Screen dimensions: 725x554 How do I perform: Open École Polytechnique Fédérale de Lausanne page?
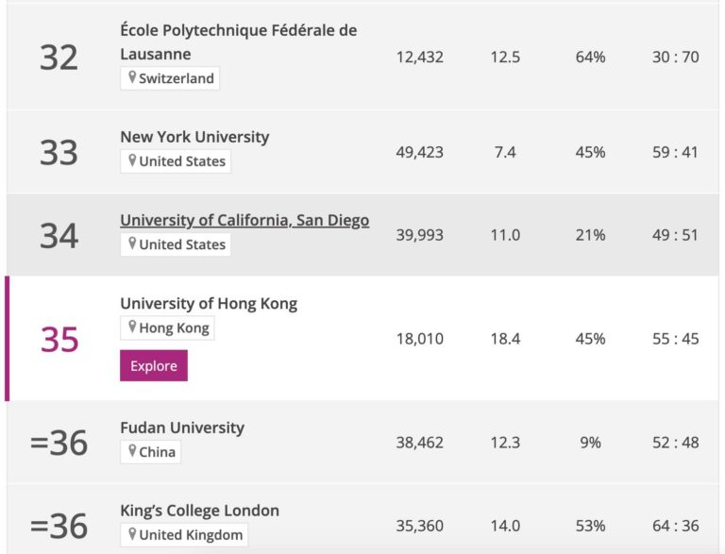click(239, 42)
